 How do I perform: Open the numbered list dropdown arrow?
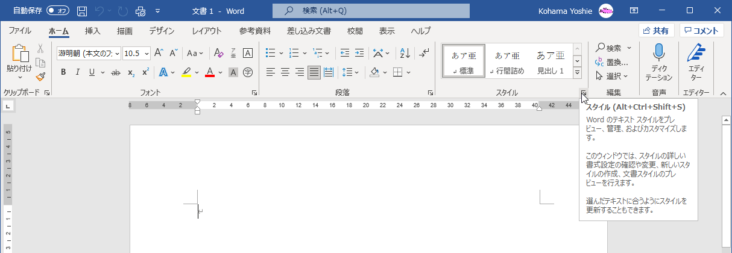305,53
